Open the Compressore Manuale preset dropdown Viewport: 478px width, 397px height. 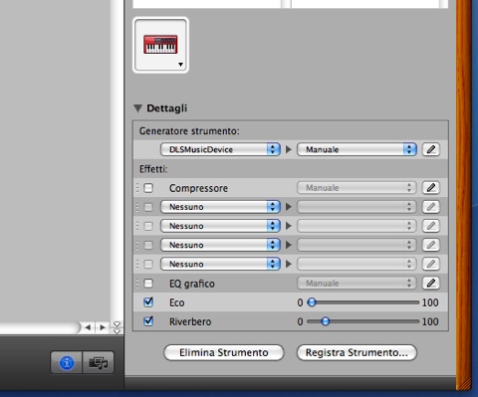point(357,188)
